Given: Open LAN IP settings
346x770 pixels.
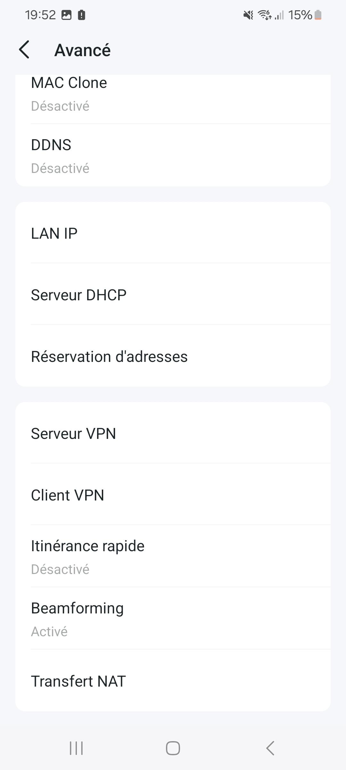Looking at the screenshot, I should coord(173,233).
